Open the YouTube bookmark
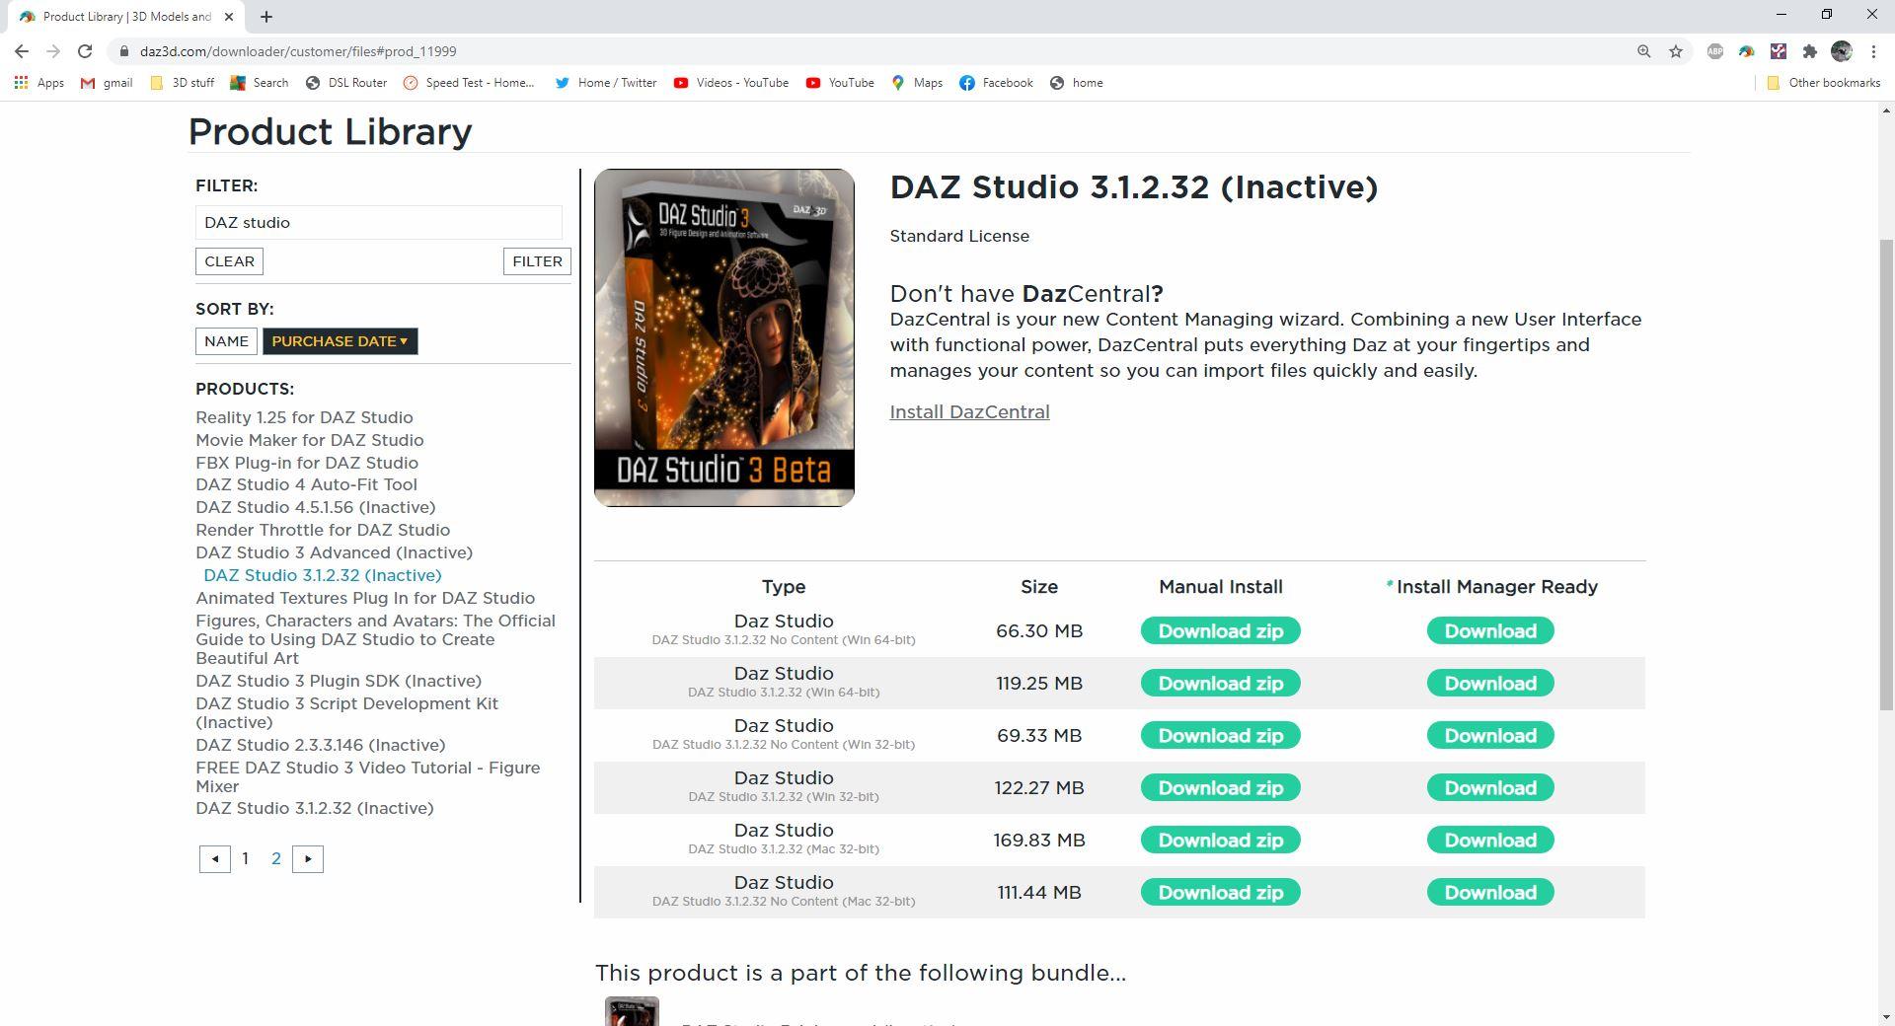1895x1026 pixels. tap(840, 83)
